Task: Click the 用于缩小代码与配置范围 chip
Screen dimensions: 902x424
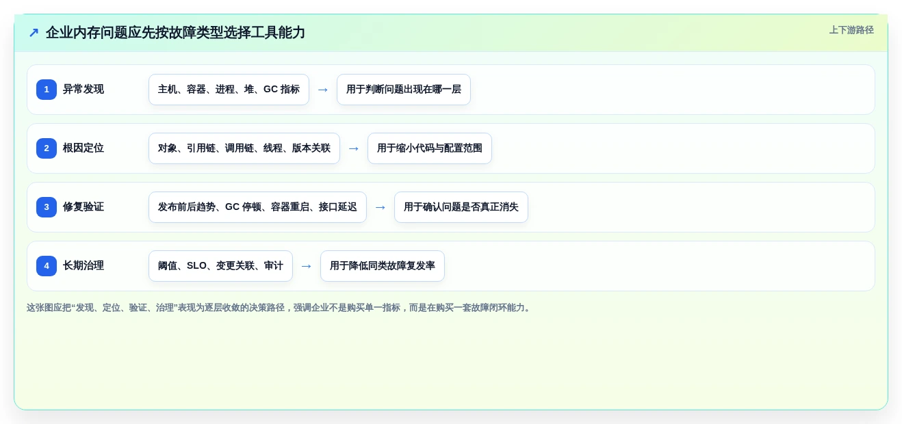Action: (430, 148)
